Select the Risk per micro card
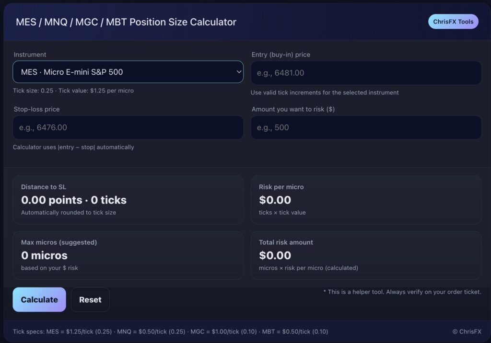The image size is (491, 343). coord(366,200)
